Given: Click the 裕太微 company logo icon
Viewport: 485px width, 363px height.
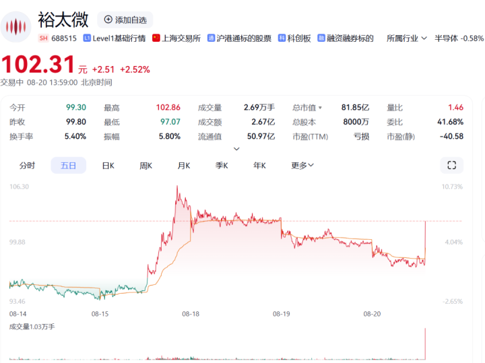Looking at the screenshot, I should tap(15, 27).
